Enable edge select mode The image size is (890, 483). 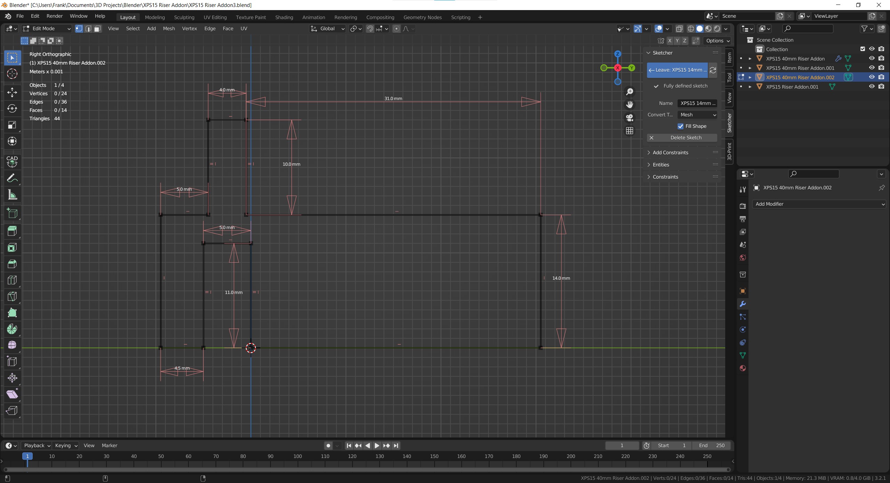click(88, 28)
